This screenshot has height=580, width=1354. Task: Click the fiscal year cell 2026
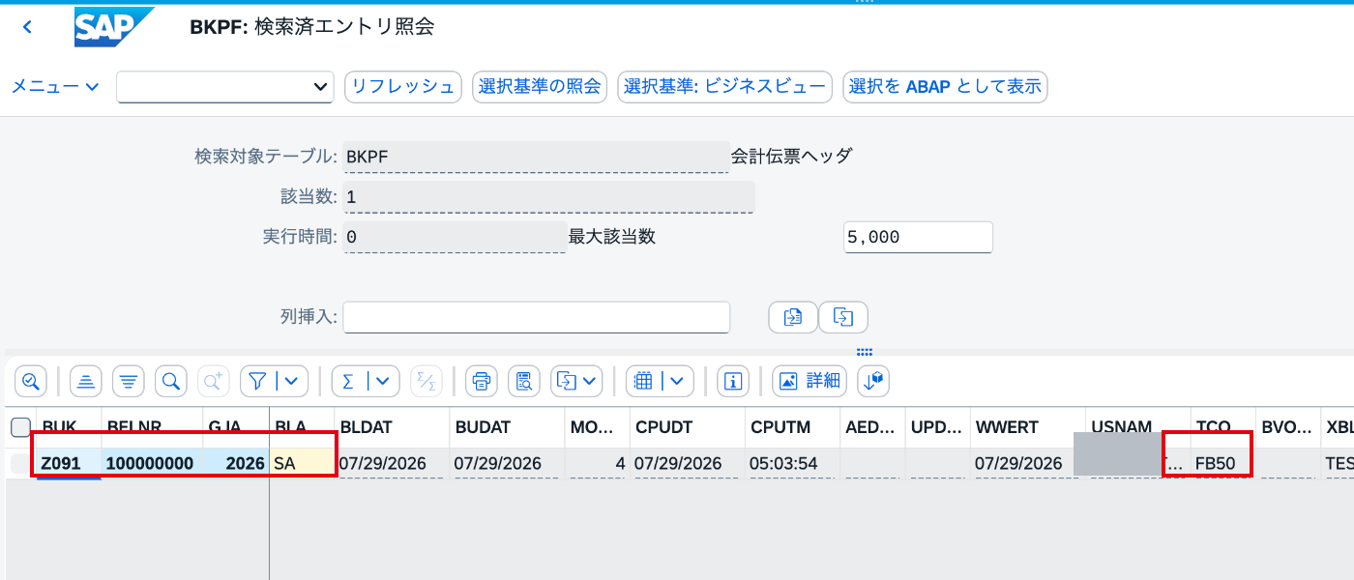(236, 464)
